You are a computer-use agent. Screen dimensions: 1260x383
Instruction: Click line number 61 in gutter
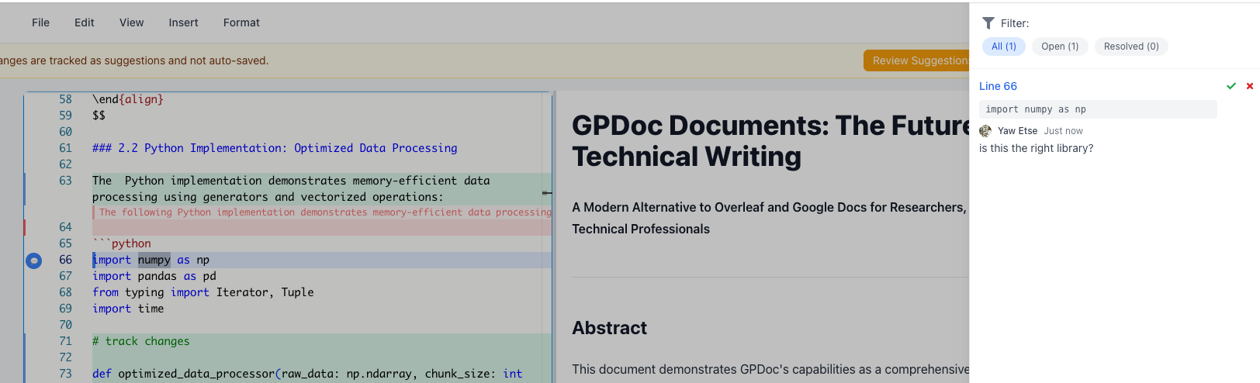pos(65,148)
